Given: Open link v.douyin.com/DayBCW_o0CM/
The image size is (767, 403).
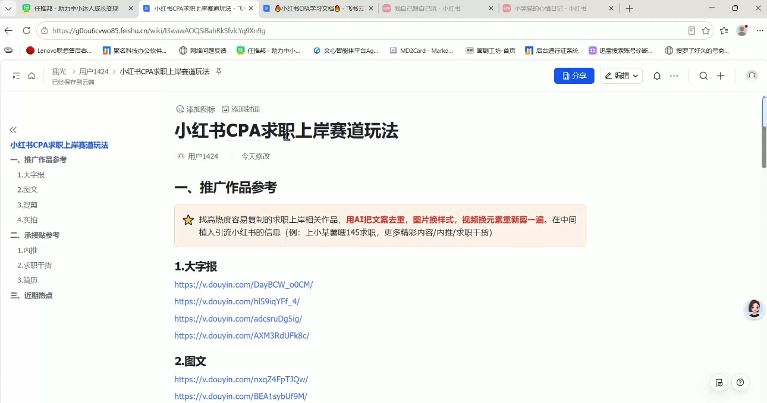Looking at the screenshot, I should [x=244, y=285].
